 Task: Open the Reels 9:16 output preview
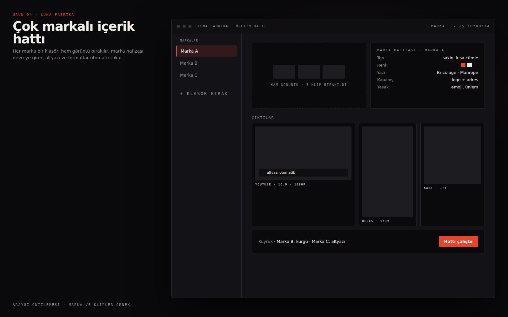click(x=388, y=171)
